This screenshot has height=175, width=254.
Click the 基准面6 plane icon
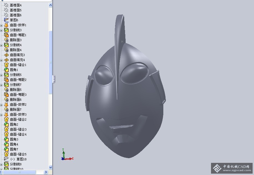[x=6, y=15]
